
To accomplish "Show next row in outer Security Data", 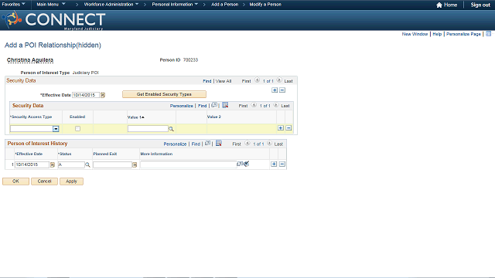I will click(x=279, y=80).
